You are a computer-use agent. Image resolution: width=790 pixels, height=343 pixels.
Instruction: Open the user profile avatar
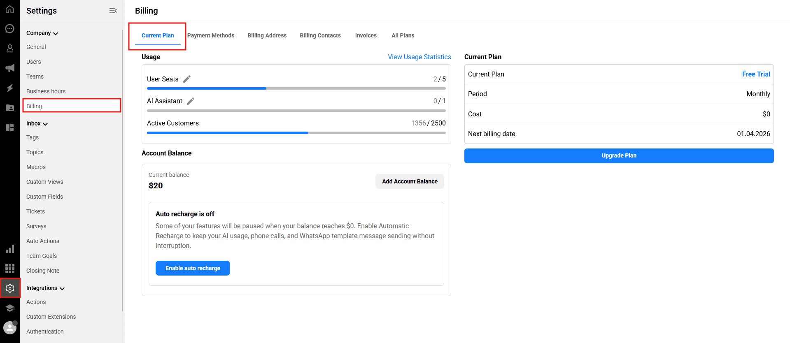pos(10,328)
